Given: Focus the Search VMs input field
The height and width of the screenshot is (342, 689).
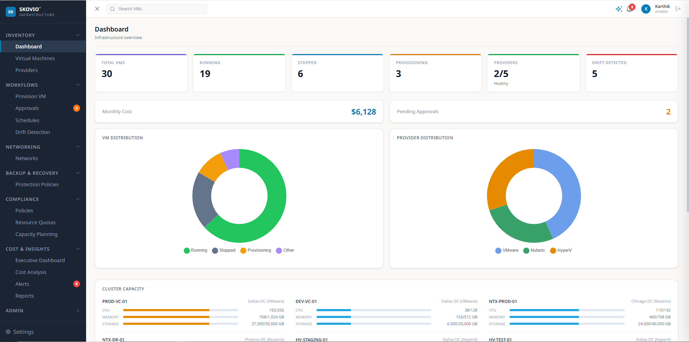Looking at the screenshot, I should (157, 9).
